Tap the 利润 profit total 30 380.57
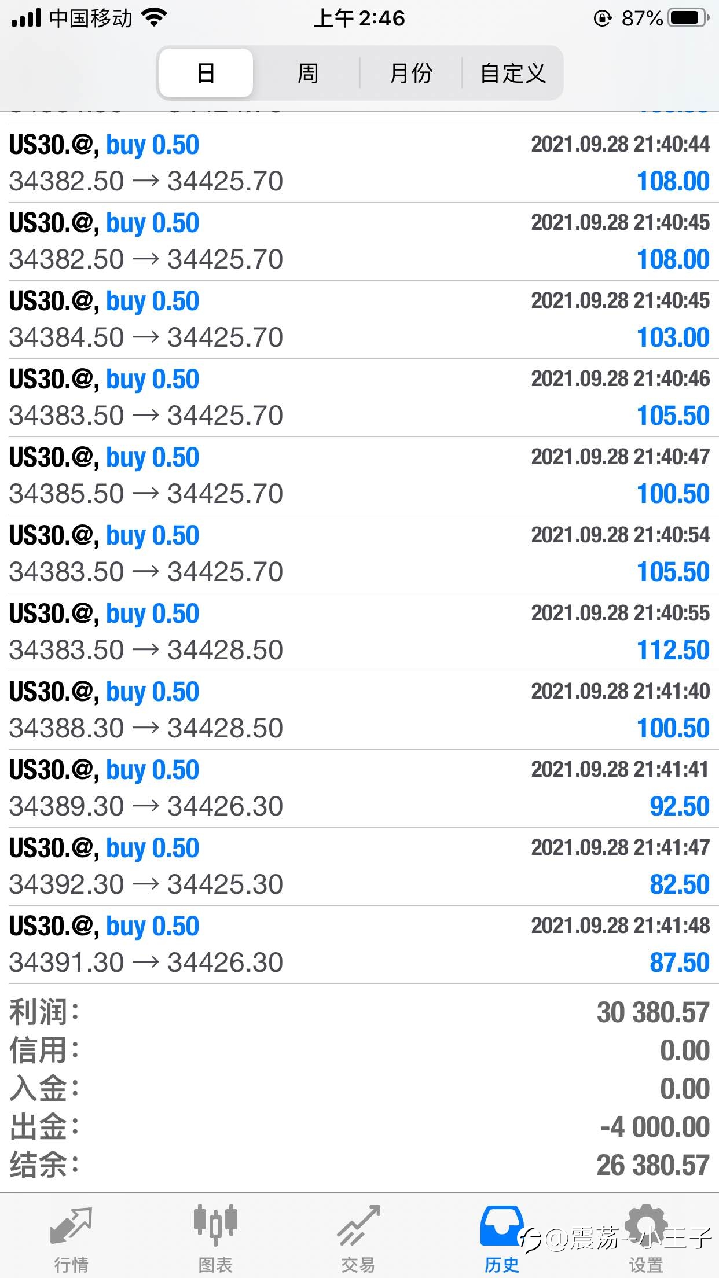Screen dimensions: 719x1278 tap(653, 1013)
